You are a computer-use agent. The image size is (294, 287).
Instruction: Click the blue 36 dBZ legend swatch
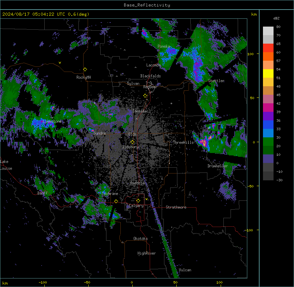click(x=268, y=124)
